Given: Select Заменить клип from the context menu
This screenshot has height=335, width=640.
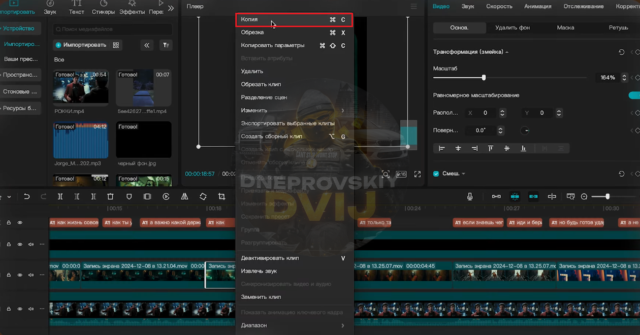Looking at the screenshot, I should 294,297.
